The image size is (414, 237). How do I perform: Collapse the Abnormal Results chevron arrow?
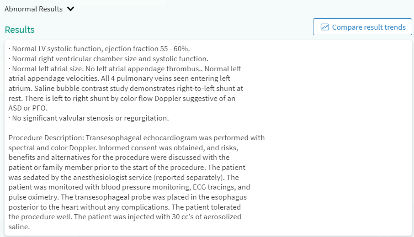click(x=70, y=9)
